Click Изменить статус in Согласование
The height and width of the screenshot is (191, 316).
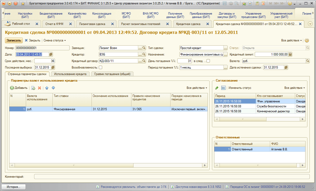240,88
